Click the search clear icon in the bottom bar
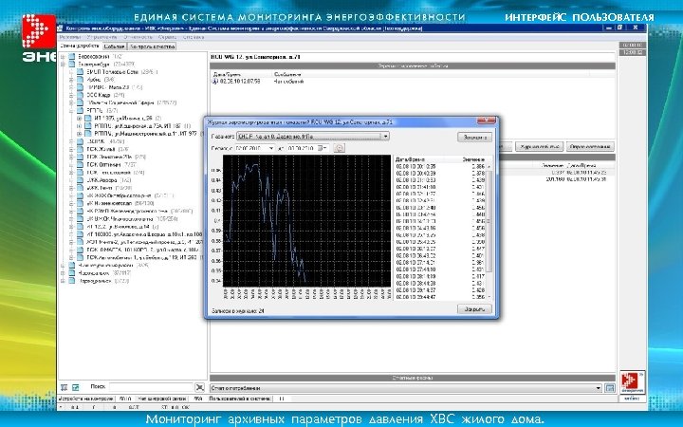The image size is (683, 427). tap(198, 386)
